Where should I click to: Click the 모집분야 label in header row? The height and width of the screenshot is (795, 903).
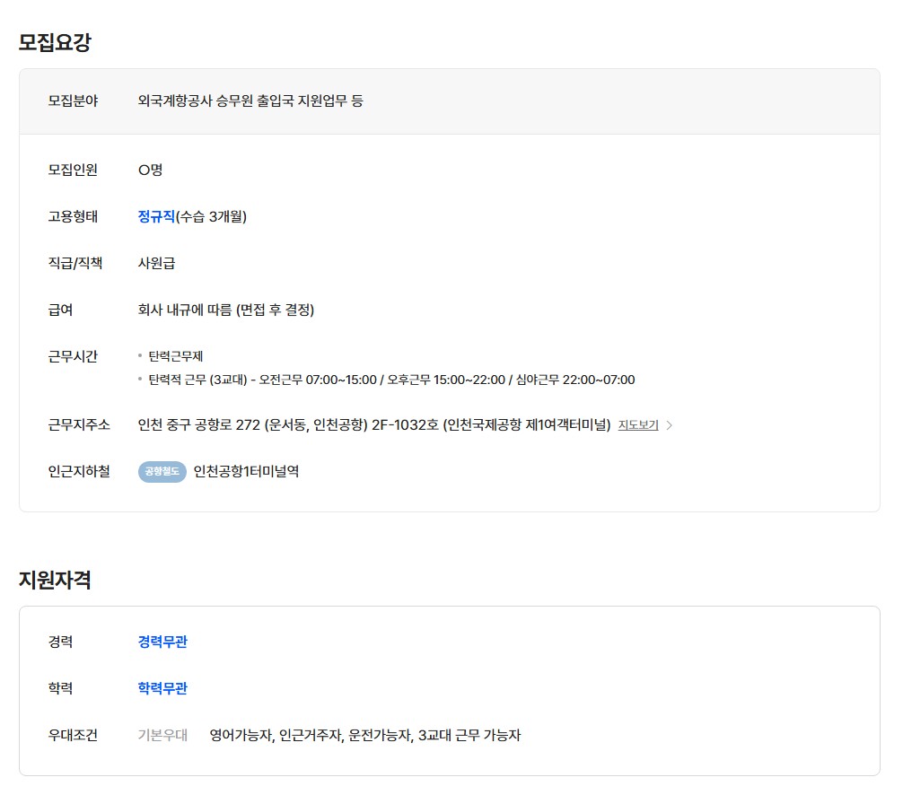pyautogui.click(x=73, y=101)
